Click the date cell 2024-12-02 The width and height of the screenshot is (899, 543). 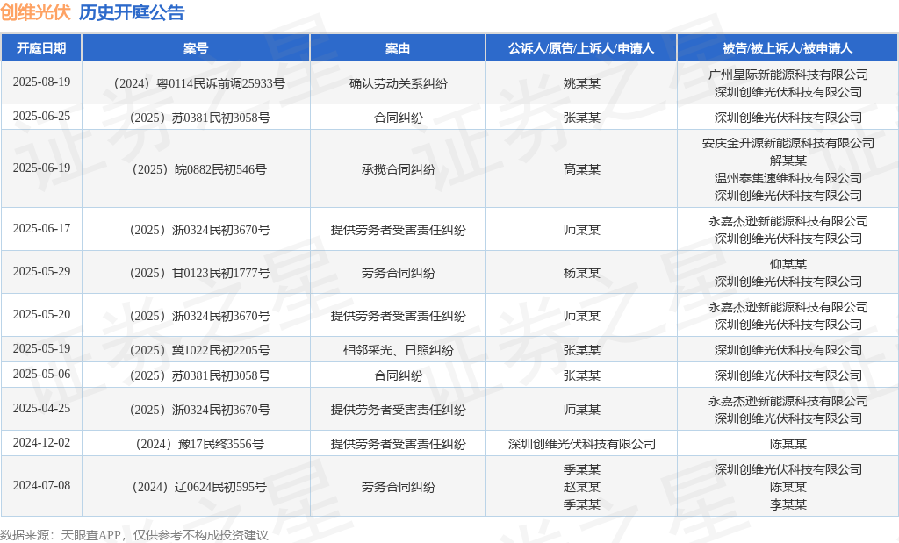[x=41, y=443]
